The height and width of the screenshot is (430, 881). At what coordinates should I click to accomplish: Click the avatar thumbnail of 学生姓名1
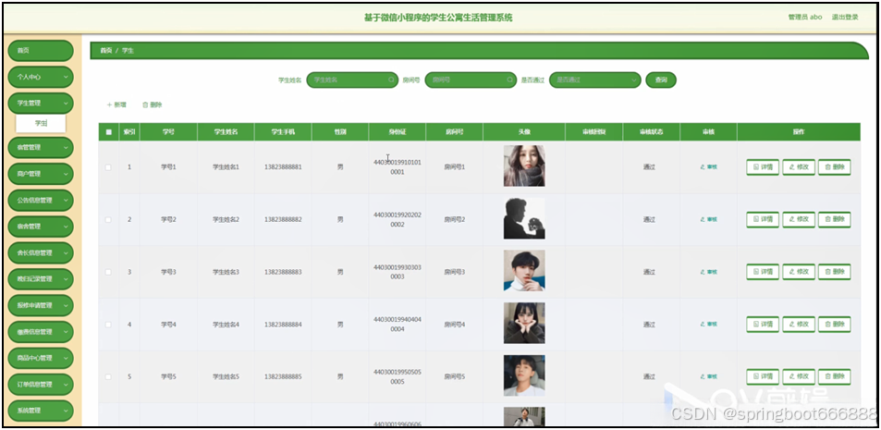(524, 166)
